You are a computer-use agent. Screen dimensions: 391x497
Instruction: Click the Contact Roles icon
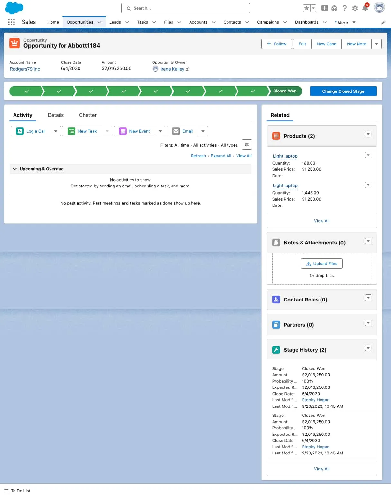coord(276,300)
